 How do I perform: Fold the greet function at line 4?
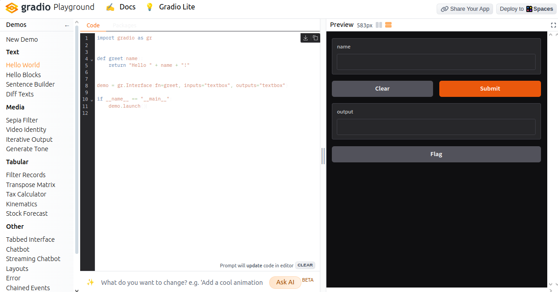coord(92,59)
